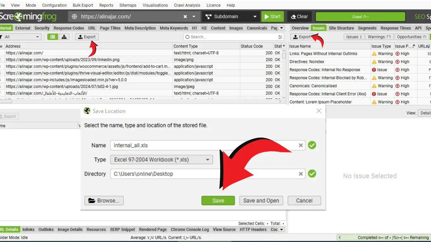Open the Crawl Analysis menu
The width and height of the screenshot is (431, 242).
(187, 5)
